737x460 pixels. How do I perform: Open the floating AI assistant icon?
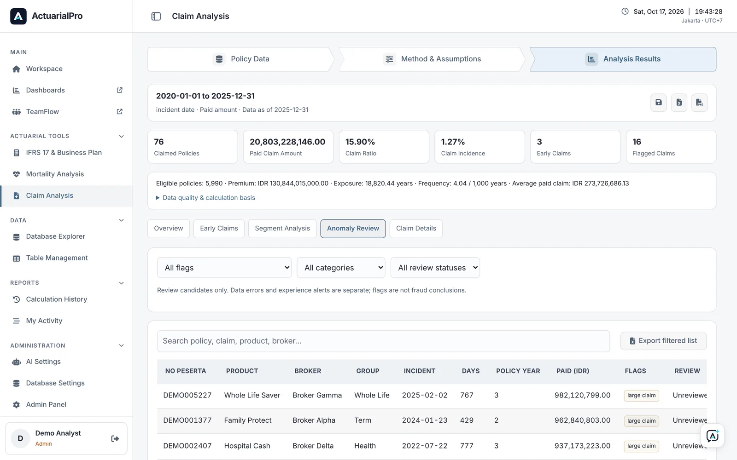click(x=712, y=436)
